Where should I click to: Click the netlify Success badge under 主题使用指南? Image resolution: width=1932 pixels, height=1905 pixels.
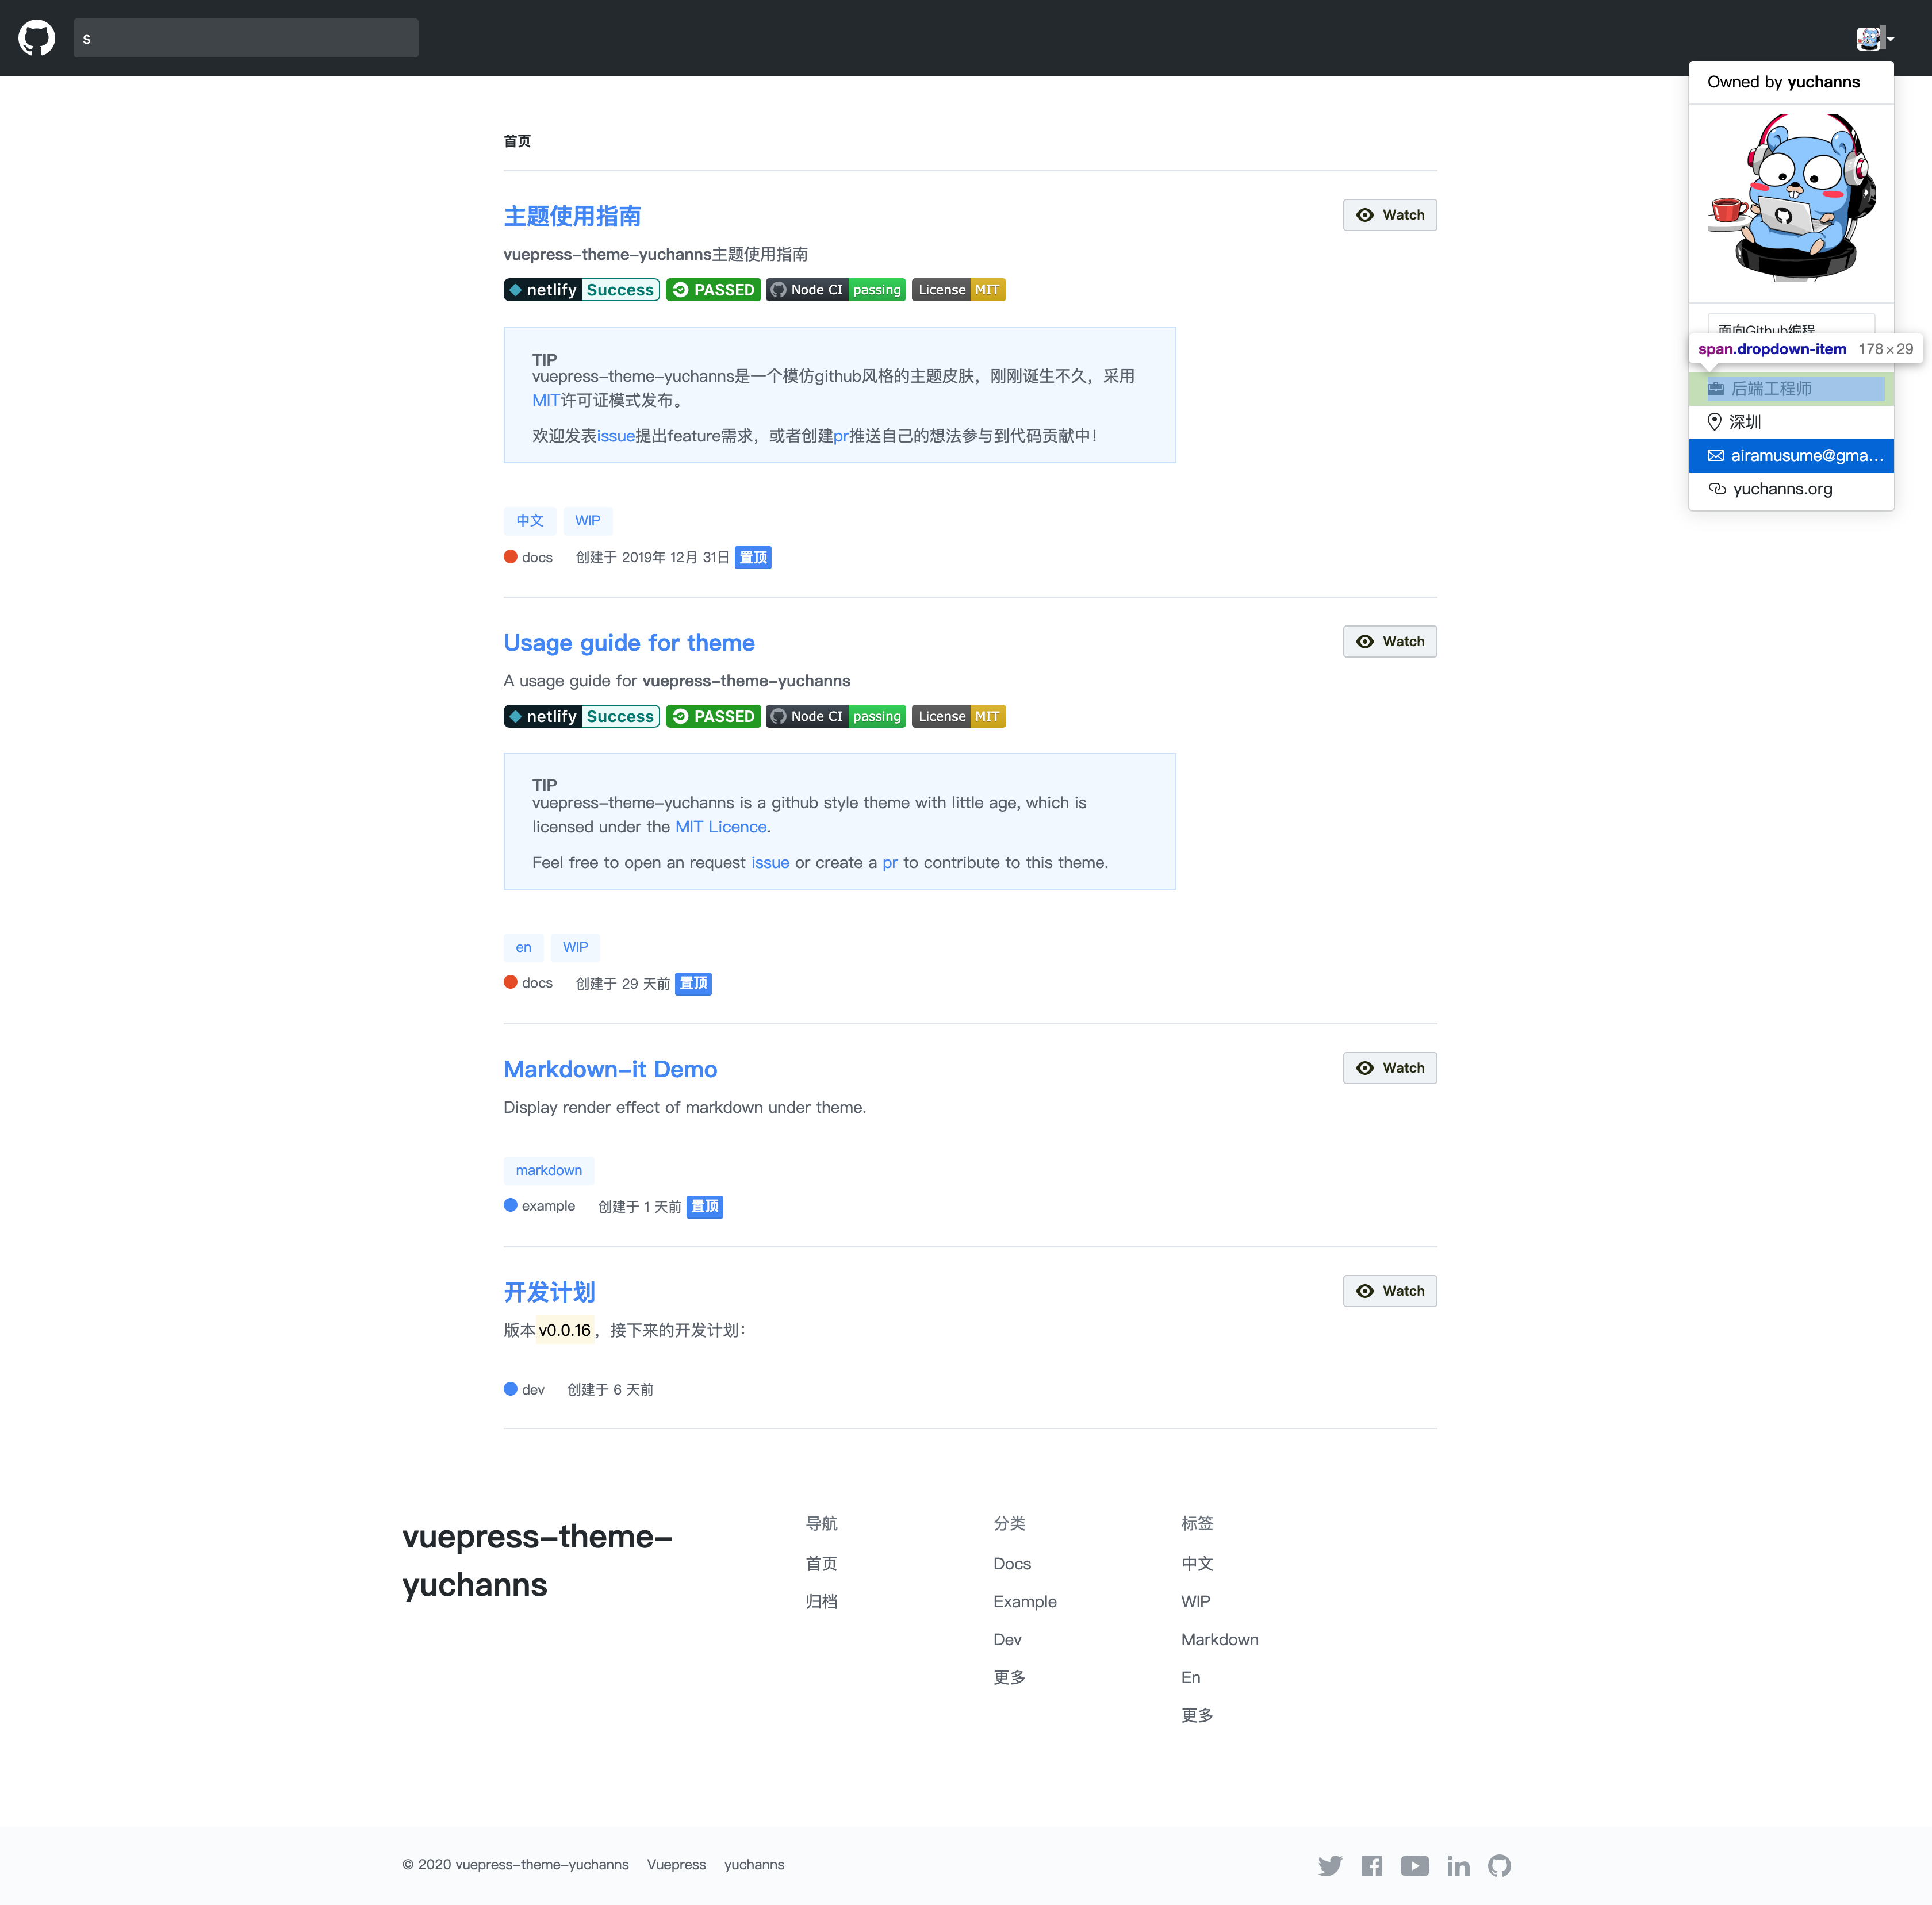581,290
